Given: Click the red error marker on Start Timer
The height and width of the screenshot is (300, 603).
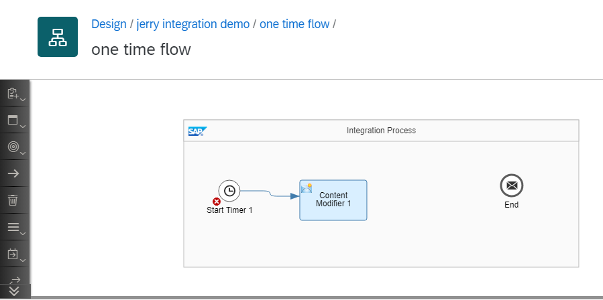Looking at the screenshot, I should tap(217, 202).
